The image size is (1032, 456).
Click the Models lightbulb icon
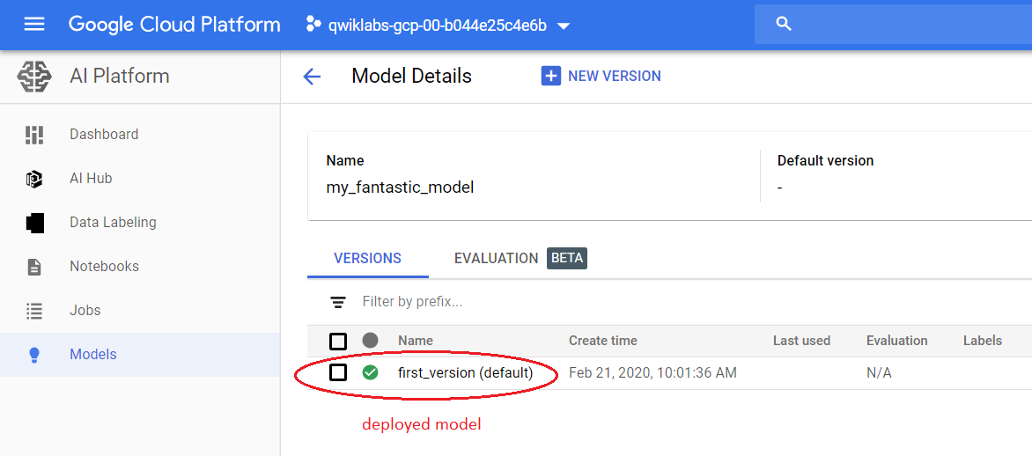pyautogui.click(x=34, y=355)
